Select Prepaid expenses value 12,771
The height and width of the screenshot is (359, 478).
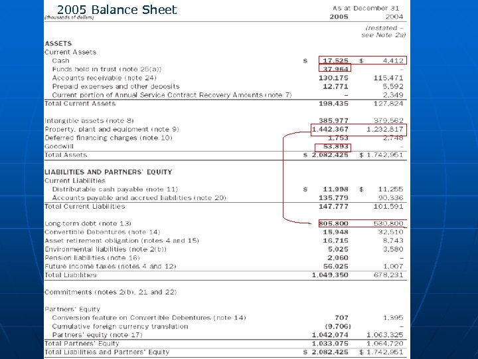(335, 86)
